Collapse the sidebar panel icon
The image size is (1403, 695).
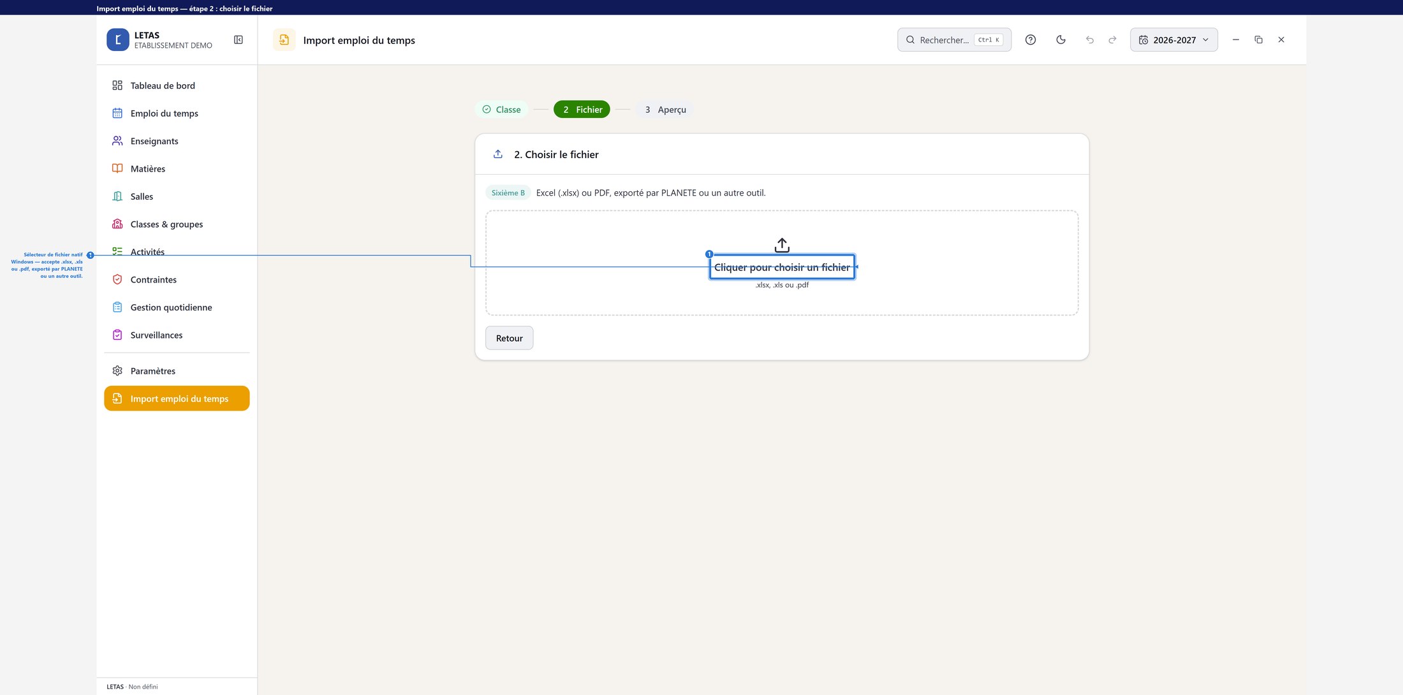239,40
